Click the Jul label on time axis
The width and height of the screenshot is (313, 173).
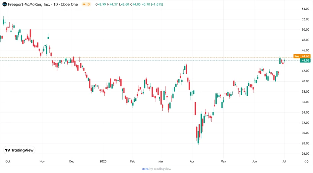point(284,161)
